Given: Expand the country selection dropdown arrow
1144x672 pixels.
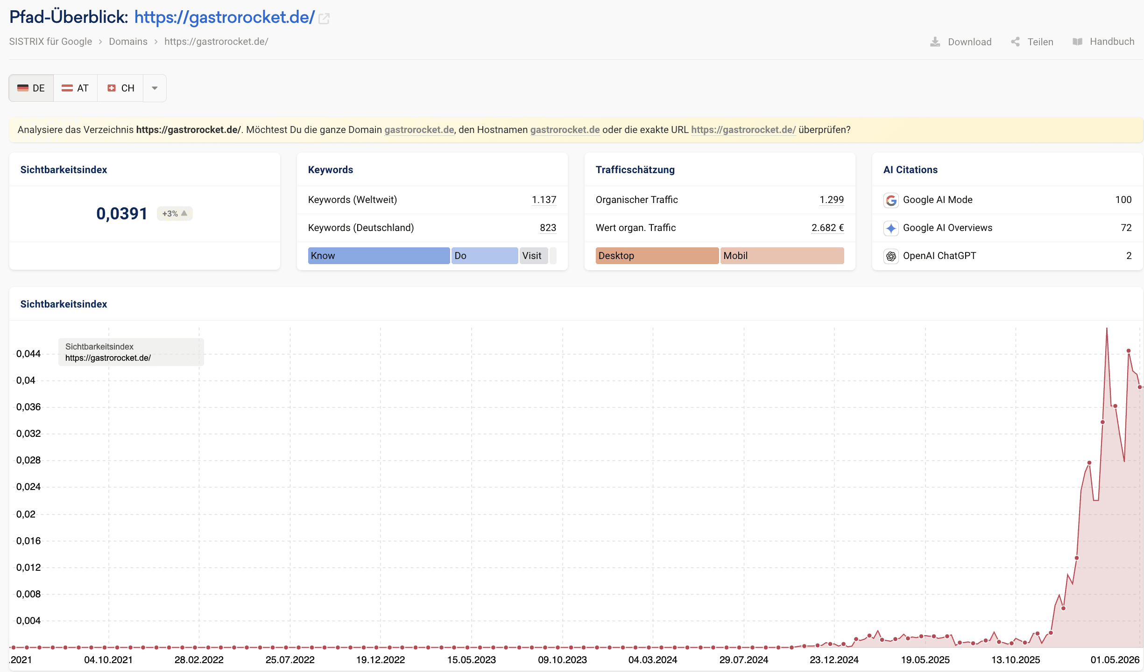Looking at the screenshot, I should 155,88.
